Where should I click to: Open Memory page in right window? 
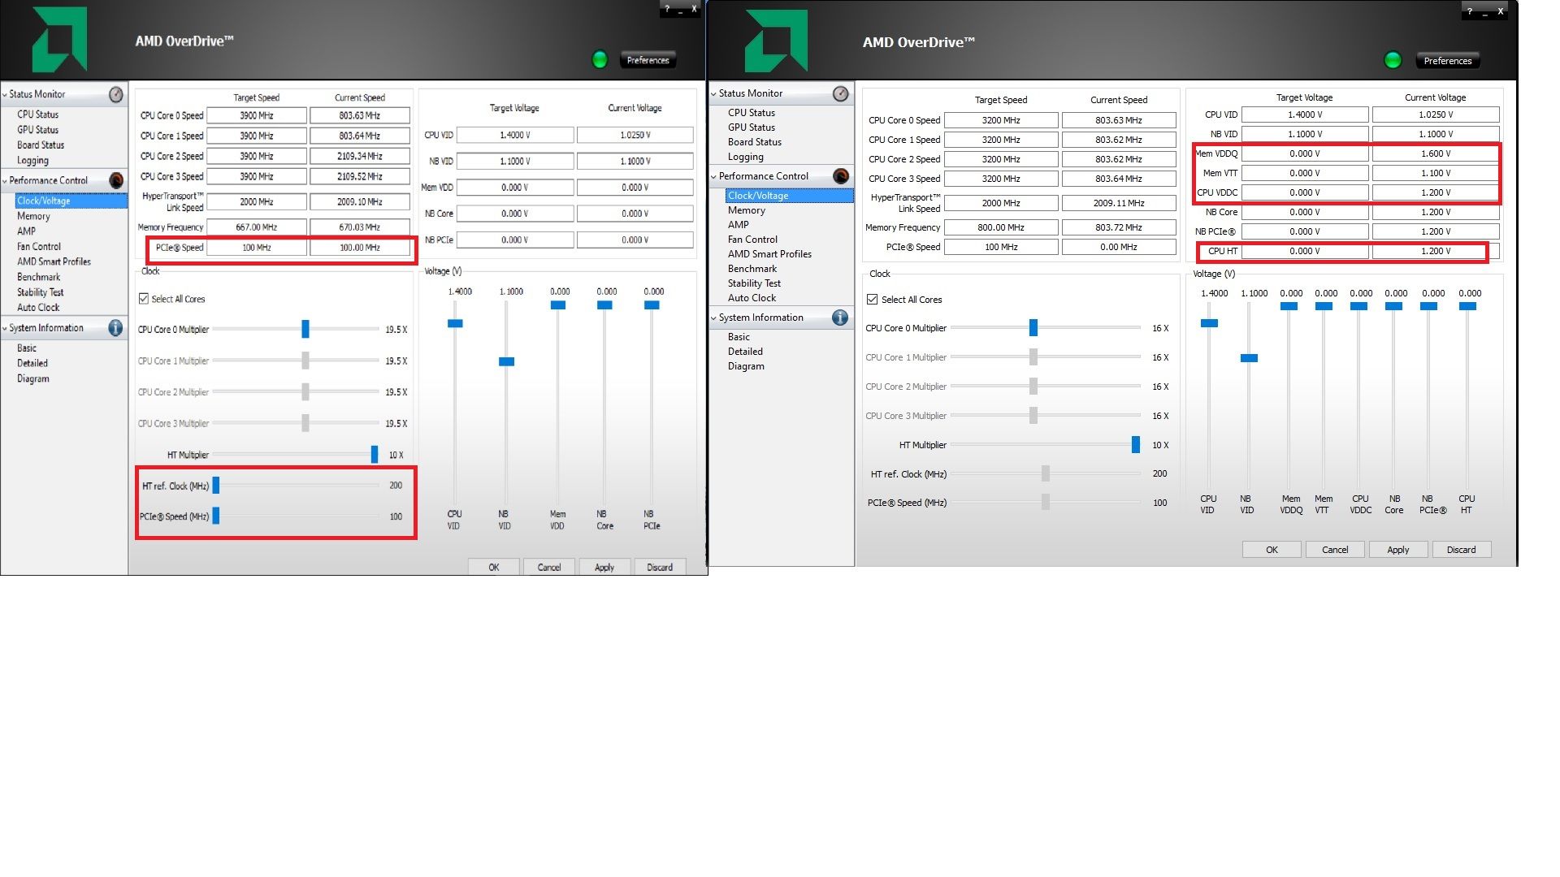pos(747,210)
